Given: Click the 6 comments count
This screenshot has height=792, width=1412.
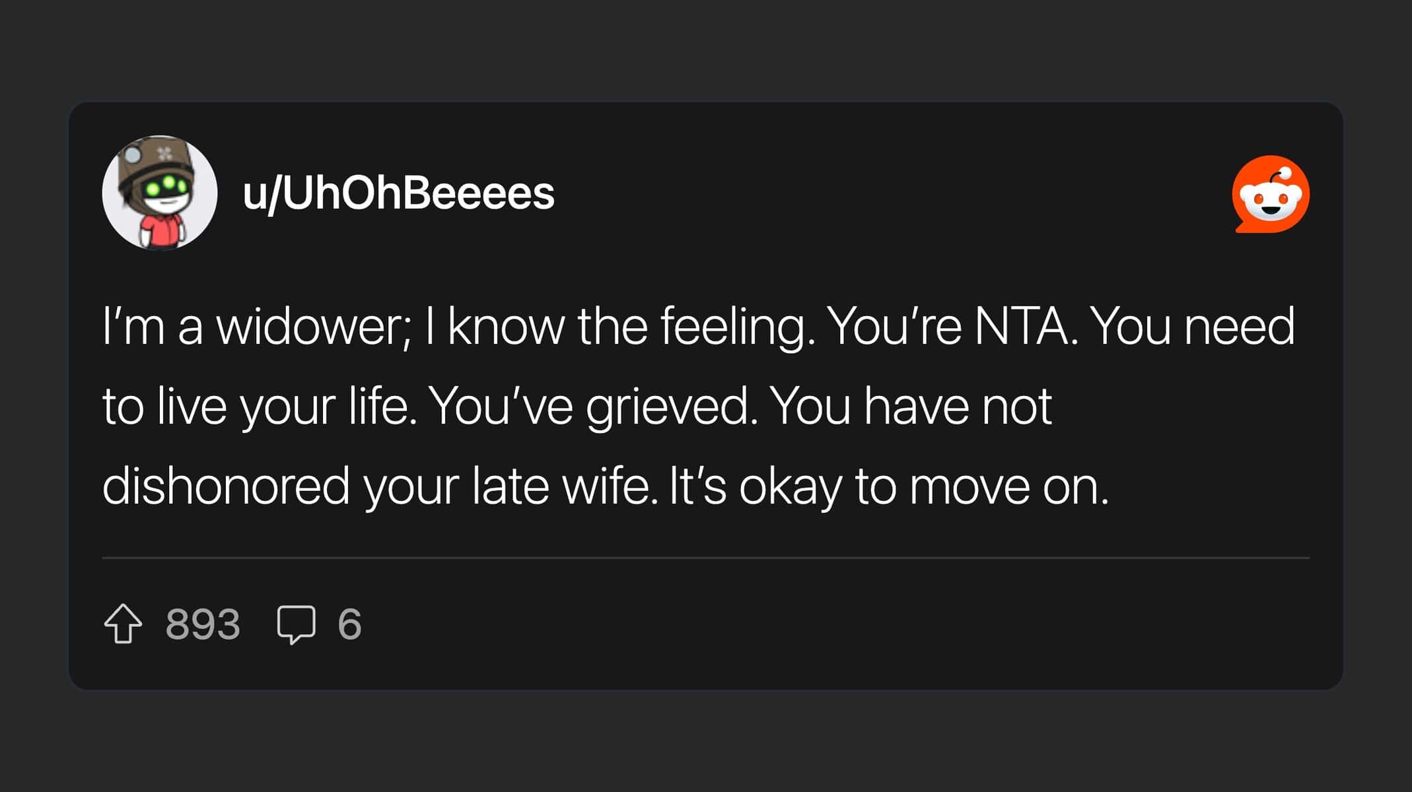Looking at the screenshot, I should (x=349, y=624).
